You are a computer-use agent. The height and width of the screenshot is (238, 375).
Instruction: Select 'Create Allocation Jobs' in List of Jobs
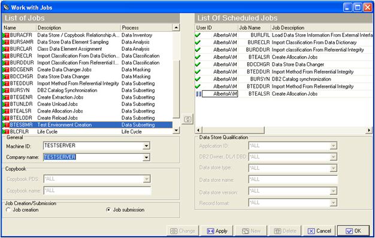tap(60, 111)
